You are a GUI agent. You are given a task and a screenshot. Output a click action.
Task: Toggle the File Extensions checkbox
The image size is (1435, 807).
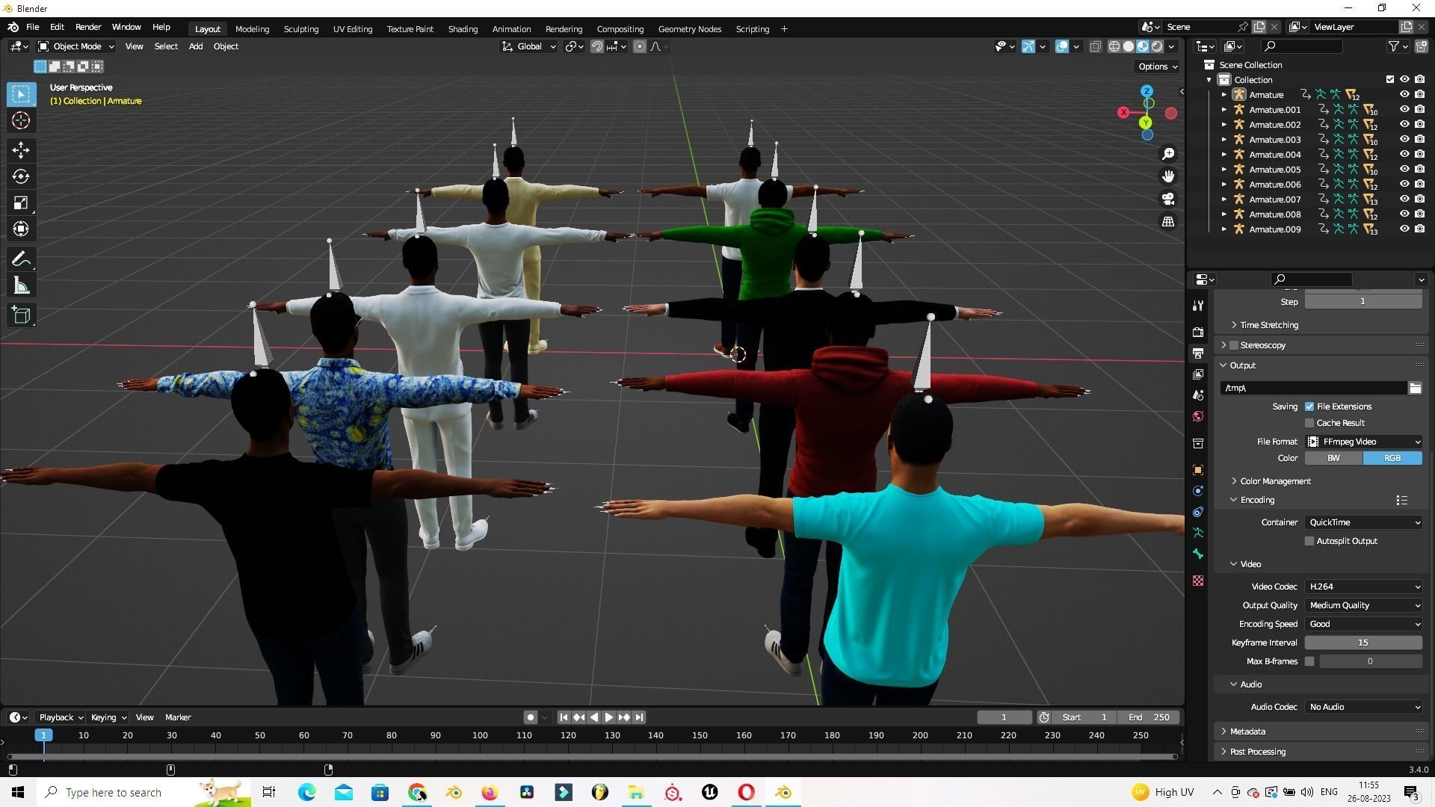click(1309, 406)
